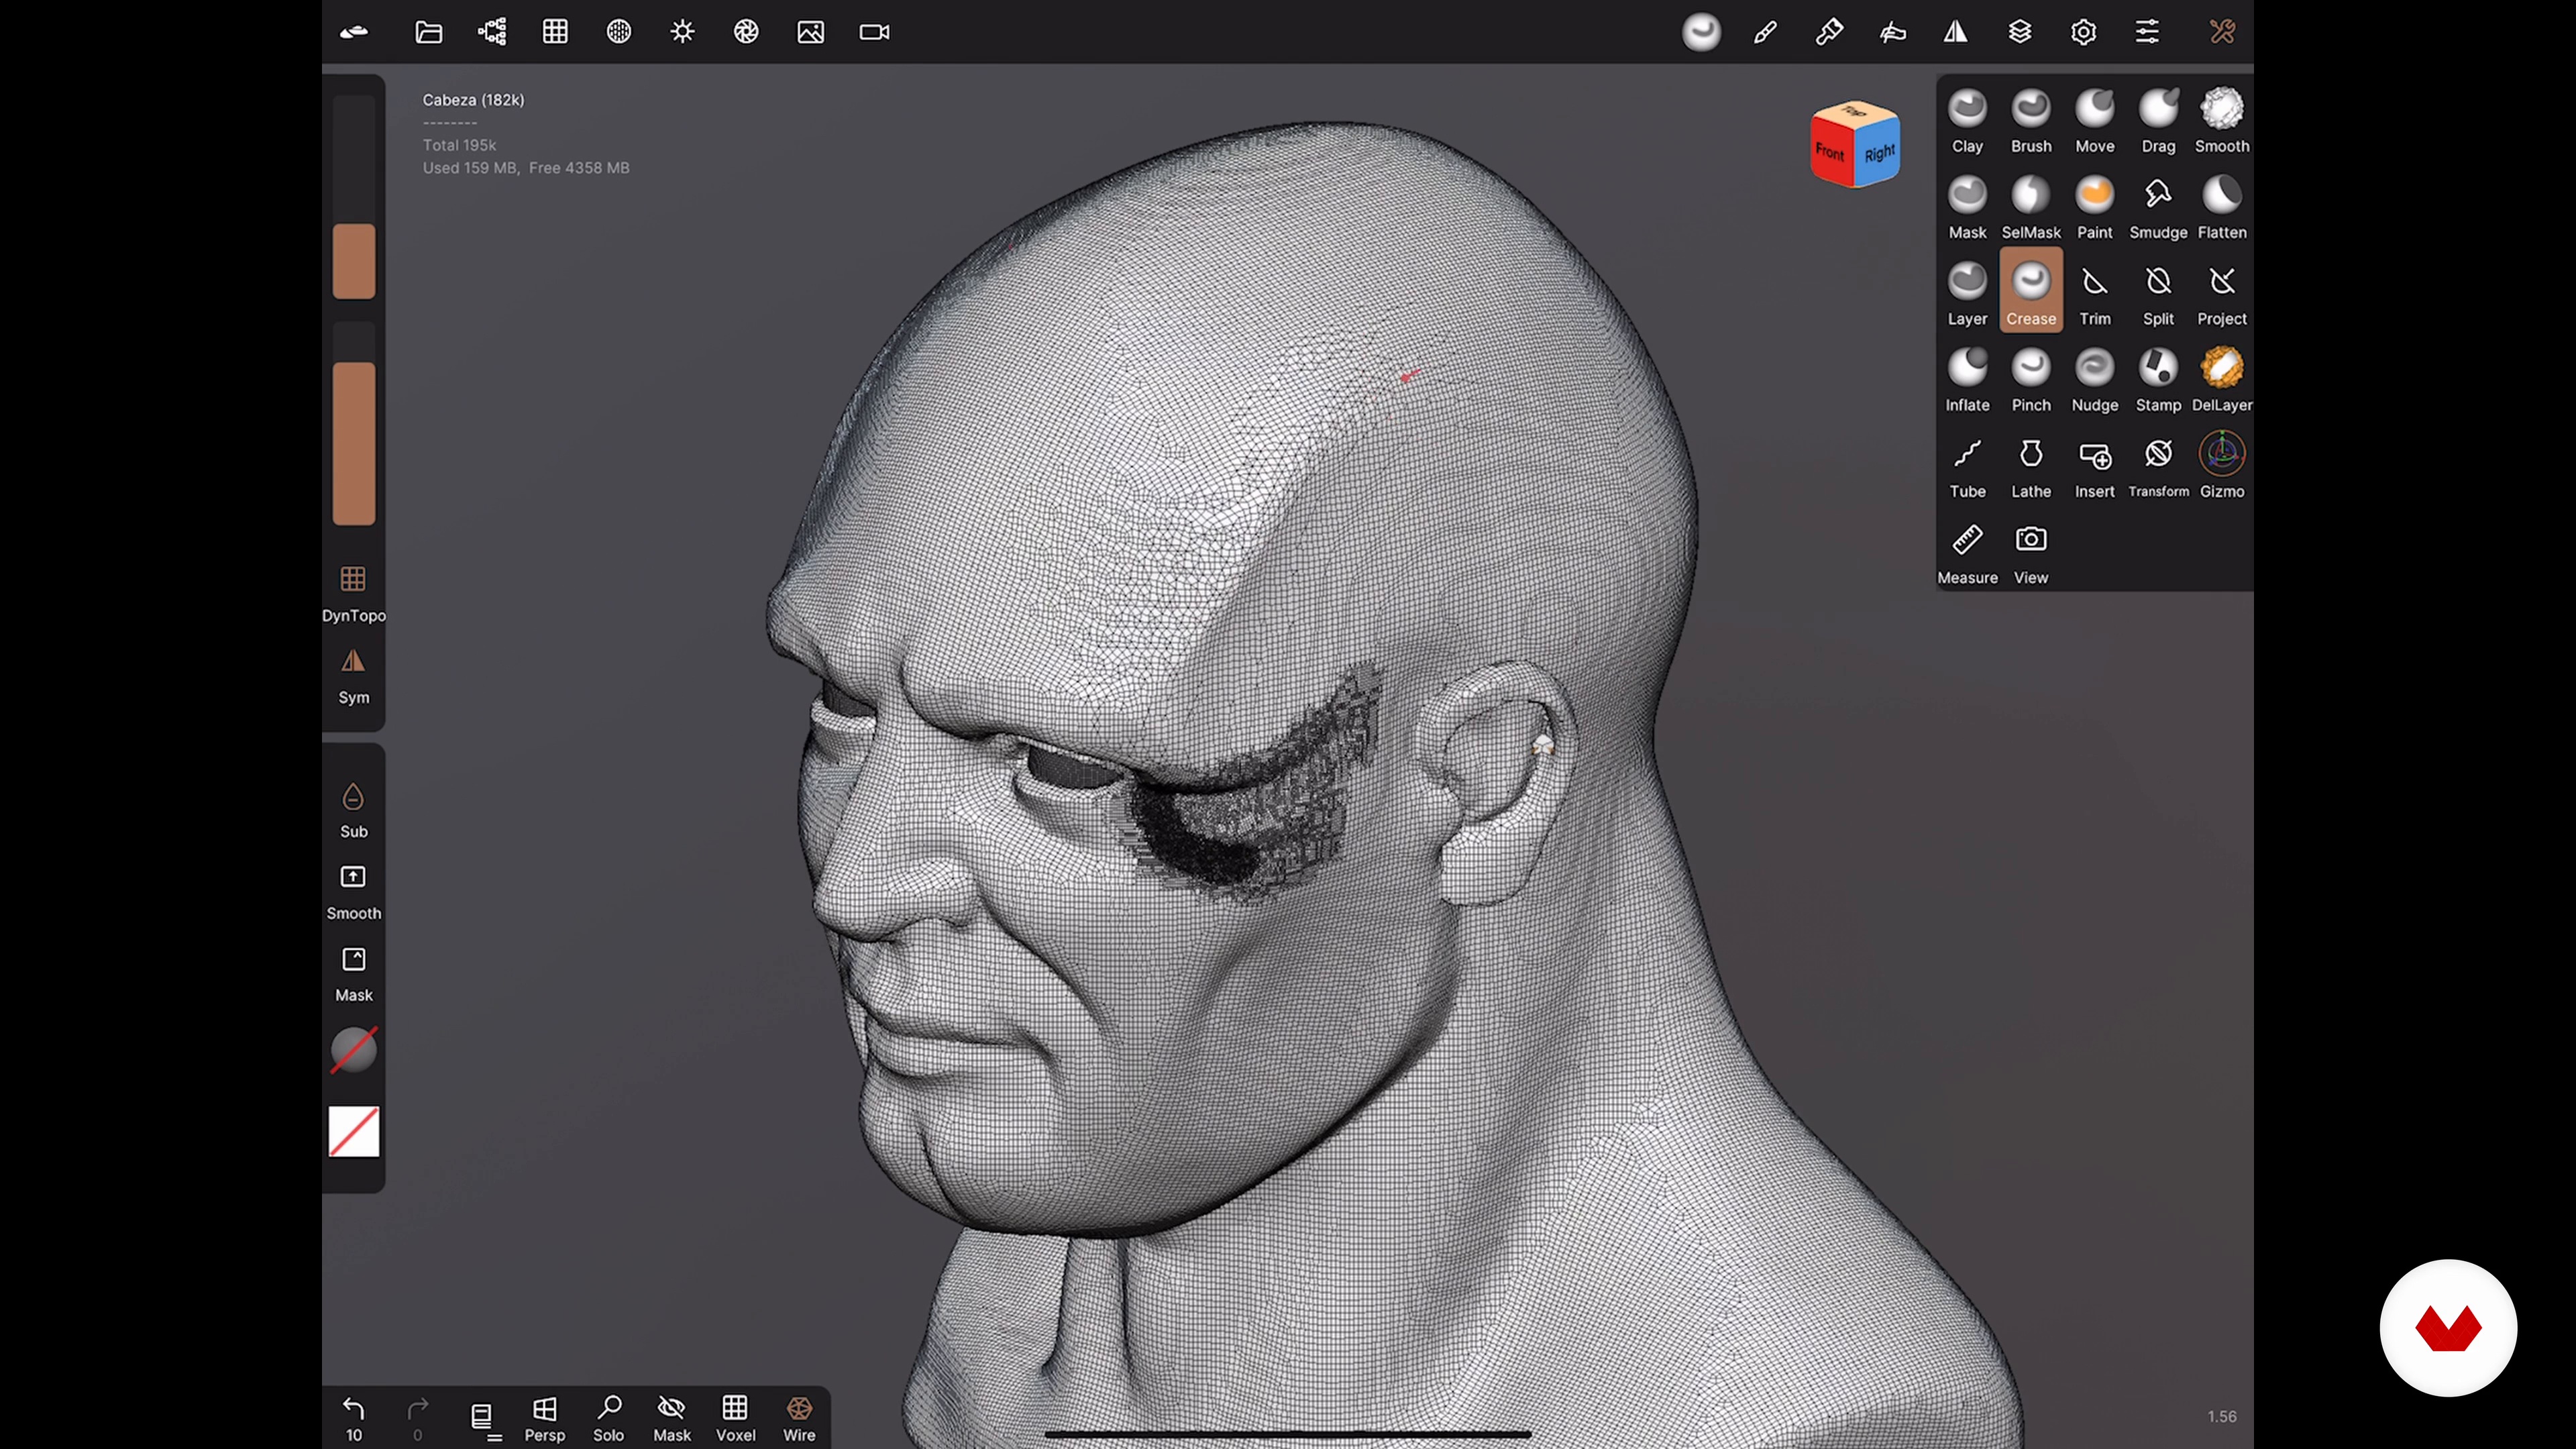2576x1449 pixels.
Task: Toggle the tools panel wrench icon
Action: [x=2222, y=32]
